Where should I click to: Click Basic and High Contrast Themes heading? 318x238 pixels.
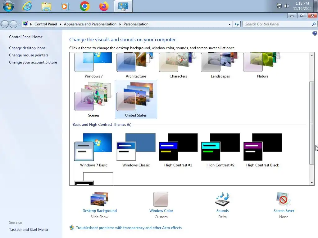click(x=102, y=125)
